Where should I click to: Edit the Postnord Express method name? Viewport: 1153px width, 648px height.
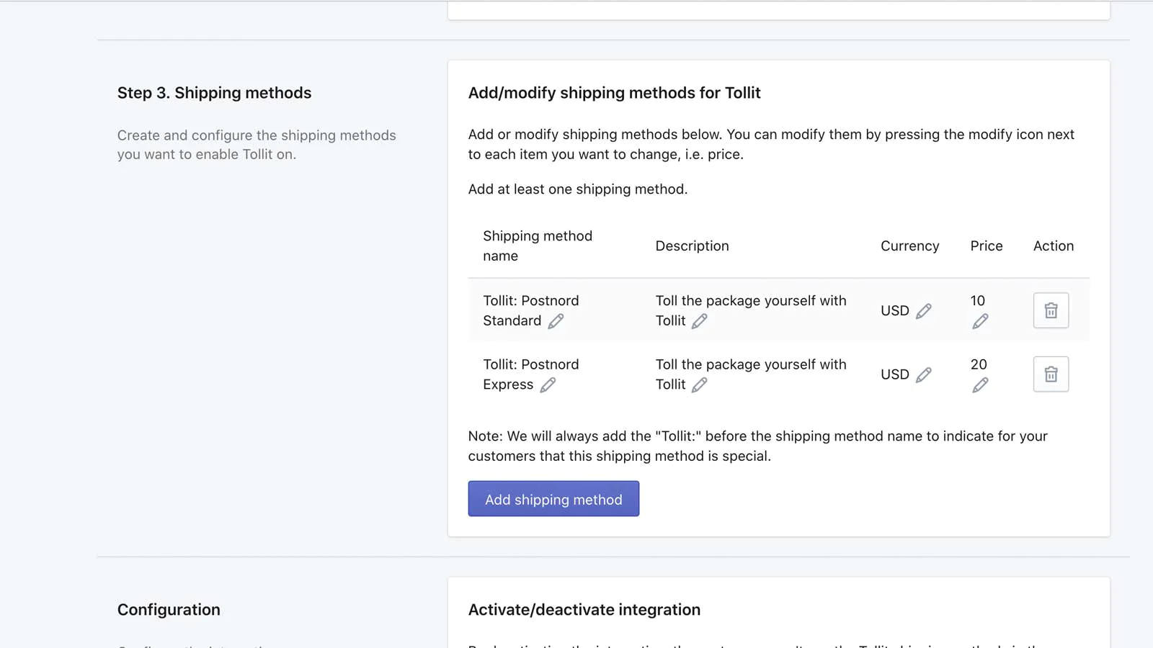[548, 385]
